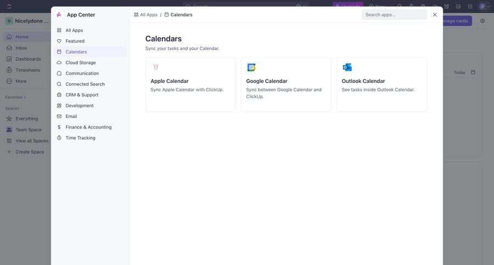Screen dimensions: 494x265
Task: Click the Google Calendar app icon
Action: [251, 67]
